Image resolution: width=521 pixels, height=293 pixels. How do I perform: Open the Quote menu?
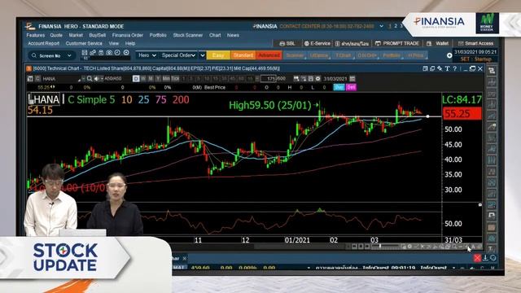click(x=56, y=35)
